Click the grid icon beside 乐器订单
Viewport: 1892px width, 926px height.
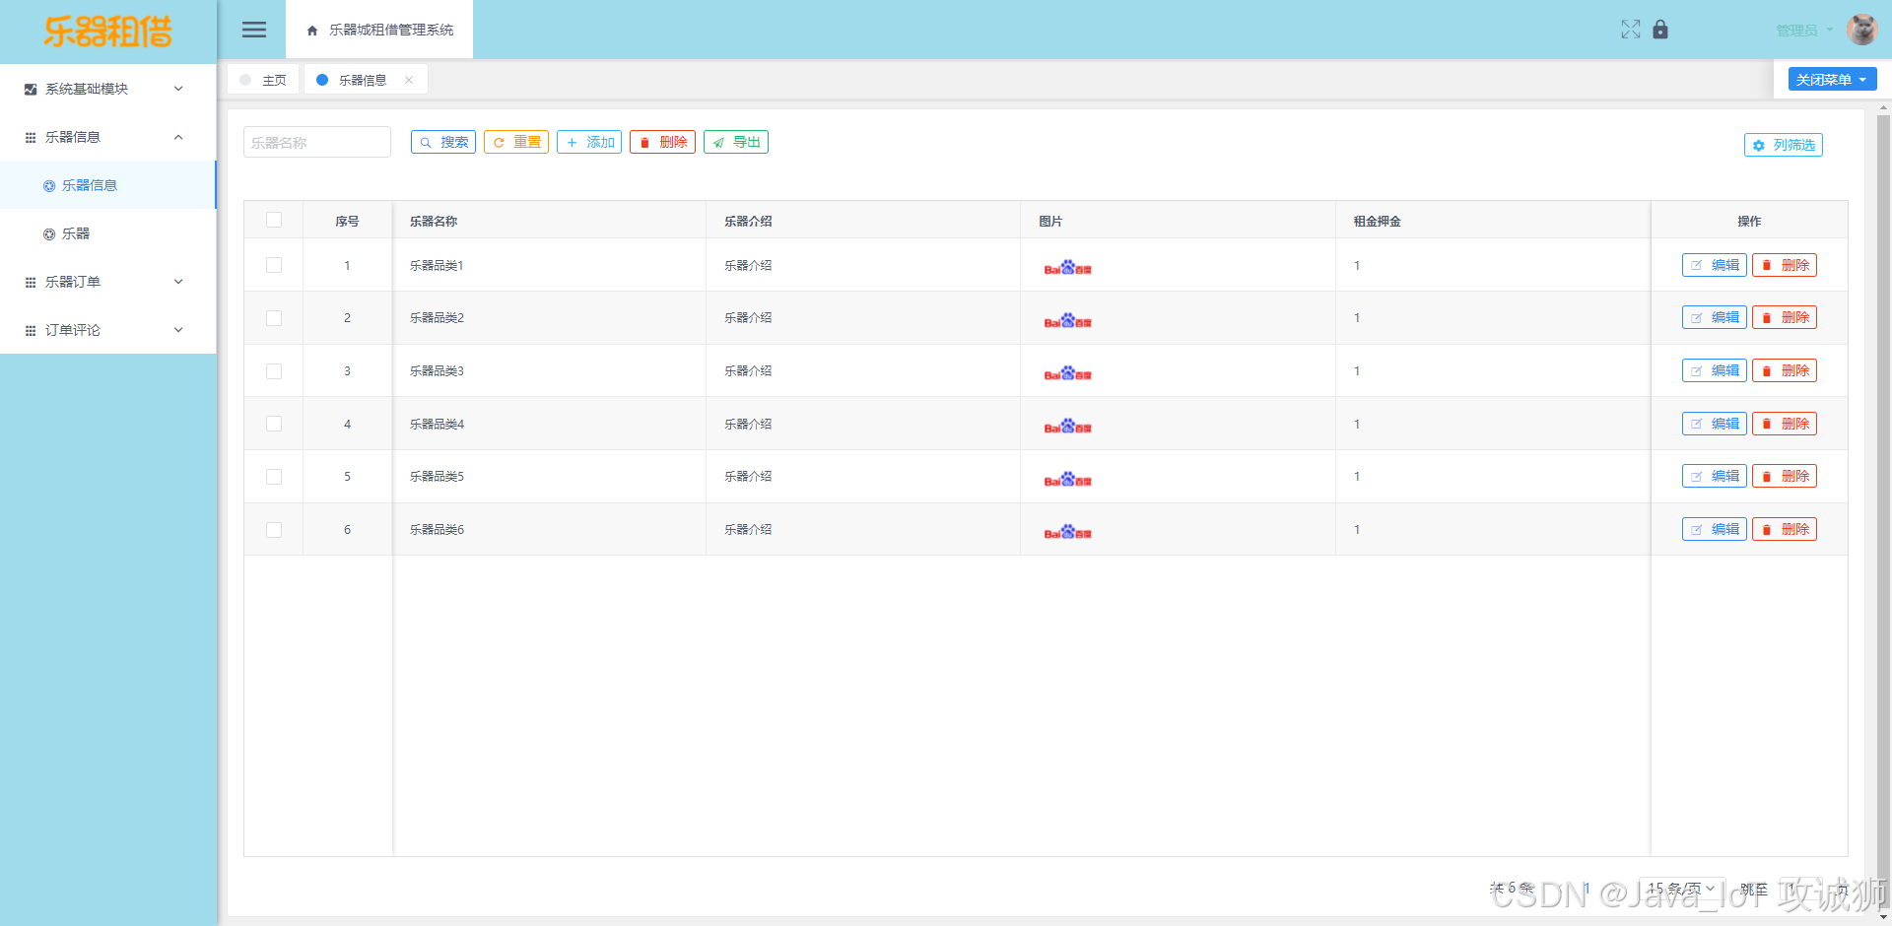tap(31, 282)
